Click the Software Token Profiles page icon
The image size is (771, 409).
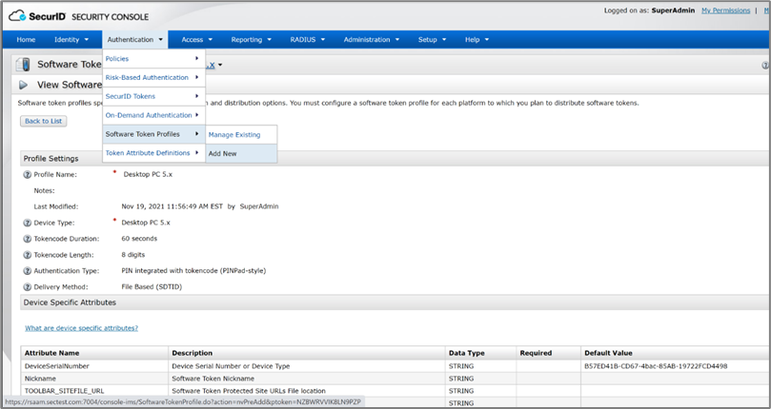click(22, 65)
